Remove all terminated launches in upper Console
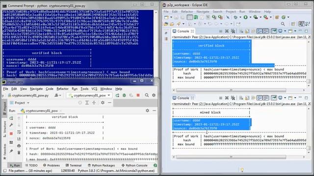 click(233, 31)
